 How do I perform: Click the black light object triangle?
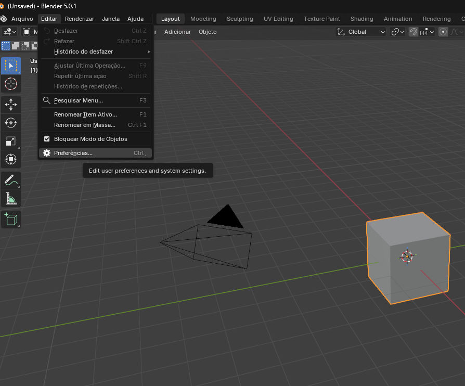coord(226,218)
